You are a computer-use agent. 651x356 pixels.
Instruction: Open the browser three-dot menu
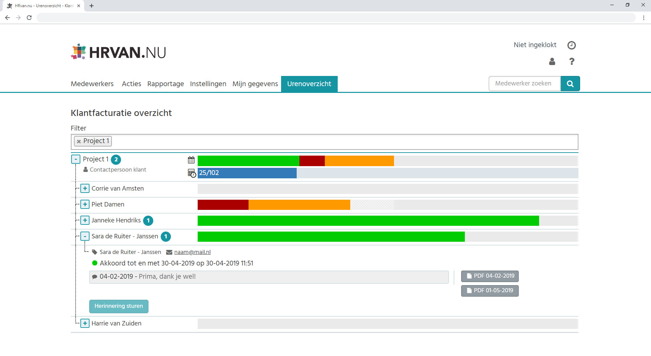tap(644, 18)
